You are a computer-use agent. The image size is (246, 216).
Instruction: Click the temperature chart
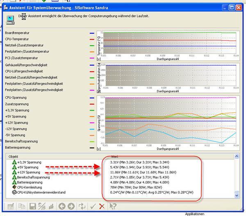(168, 46)
